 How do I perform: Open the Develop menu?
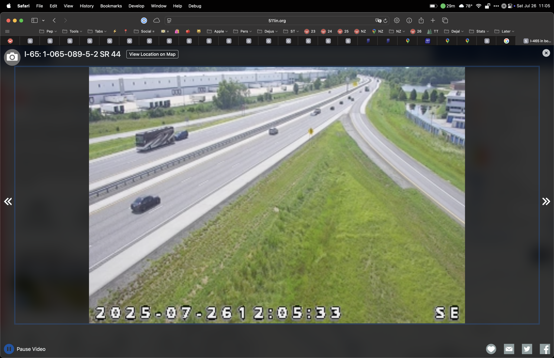coord(136,6)
